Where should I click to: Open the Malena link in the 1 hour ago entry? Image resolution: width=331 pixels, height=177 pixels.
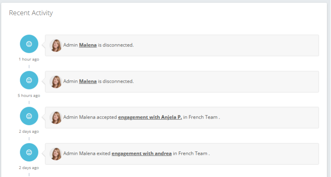88,45
